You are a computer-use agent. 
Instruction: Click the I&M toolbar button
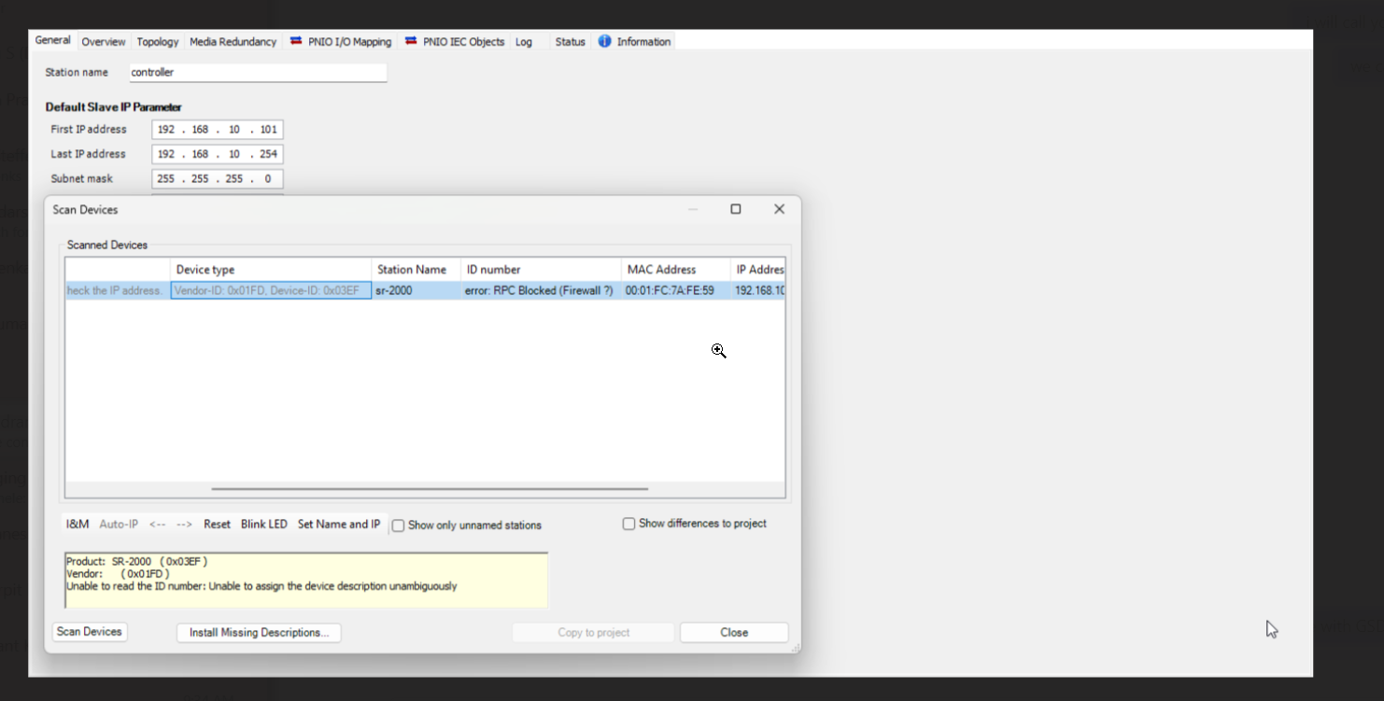point(78,525)
